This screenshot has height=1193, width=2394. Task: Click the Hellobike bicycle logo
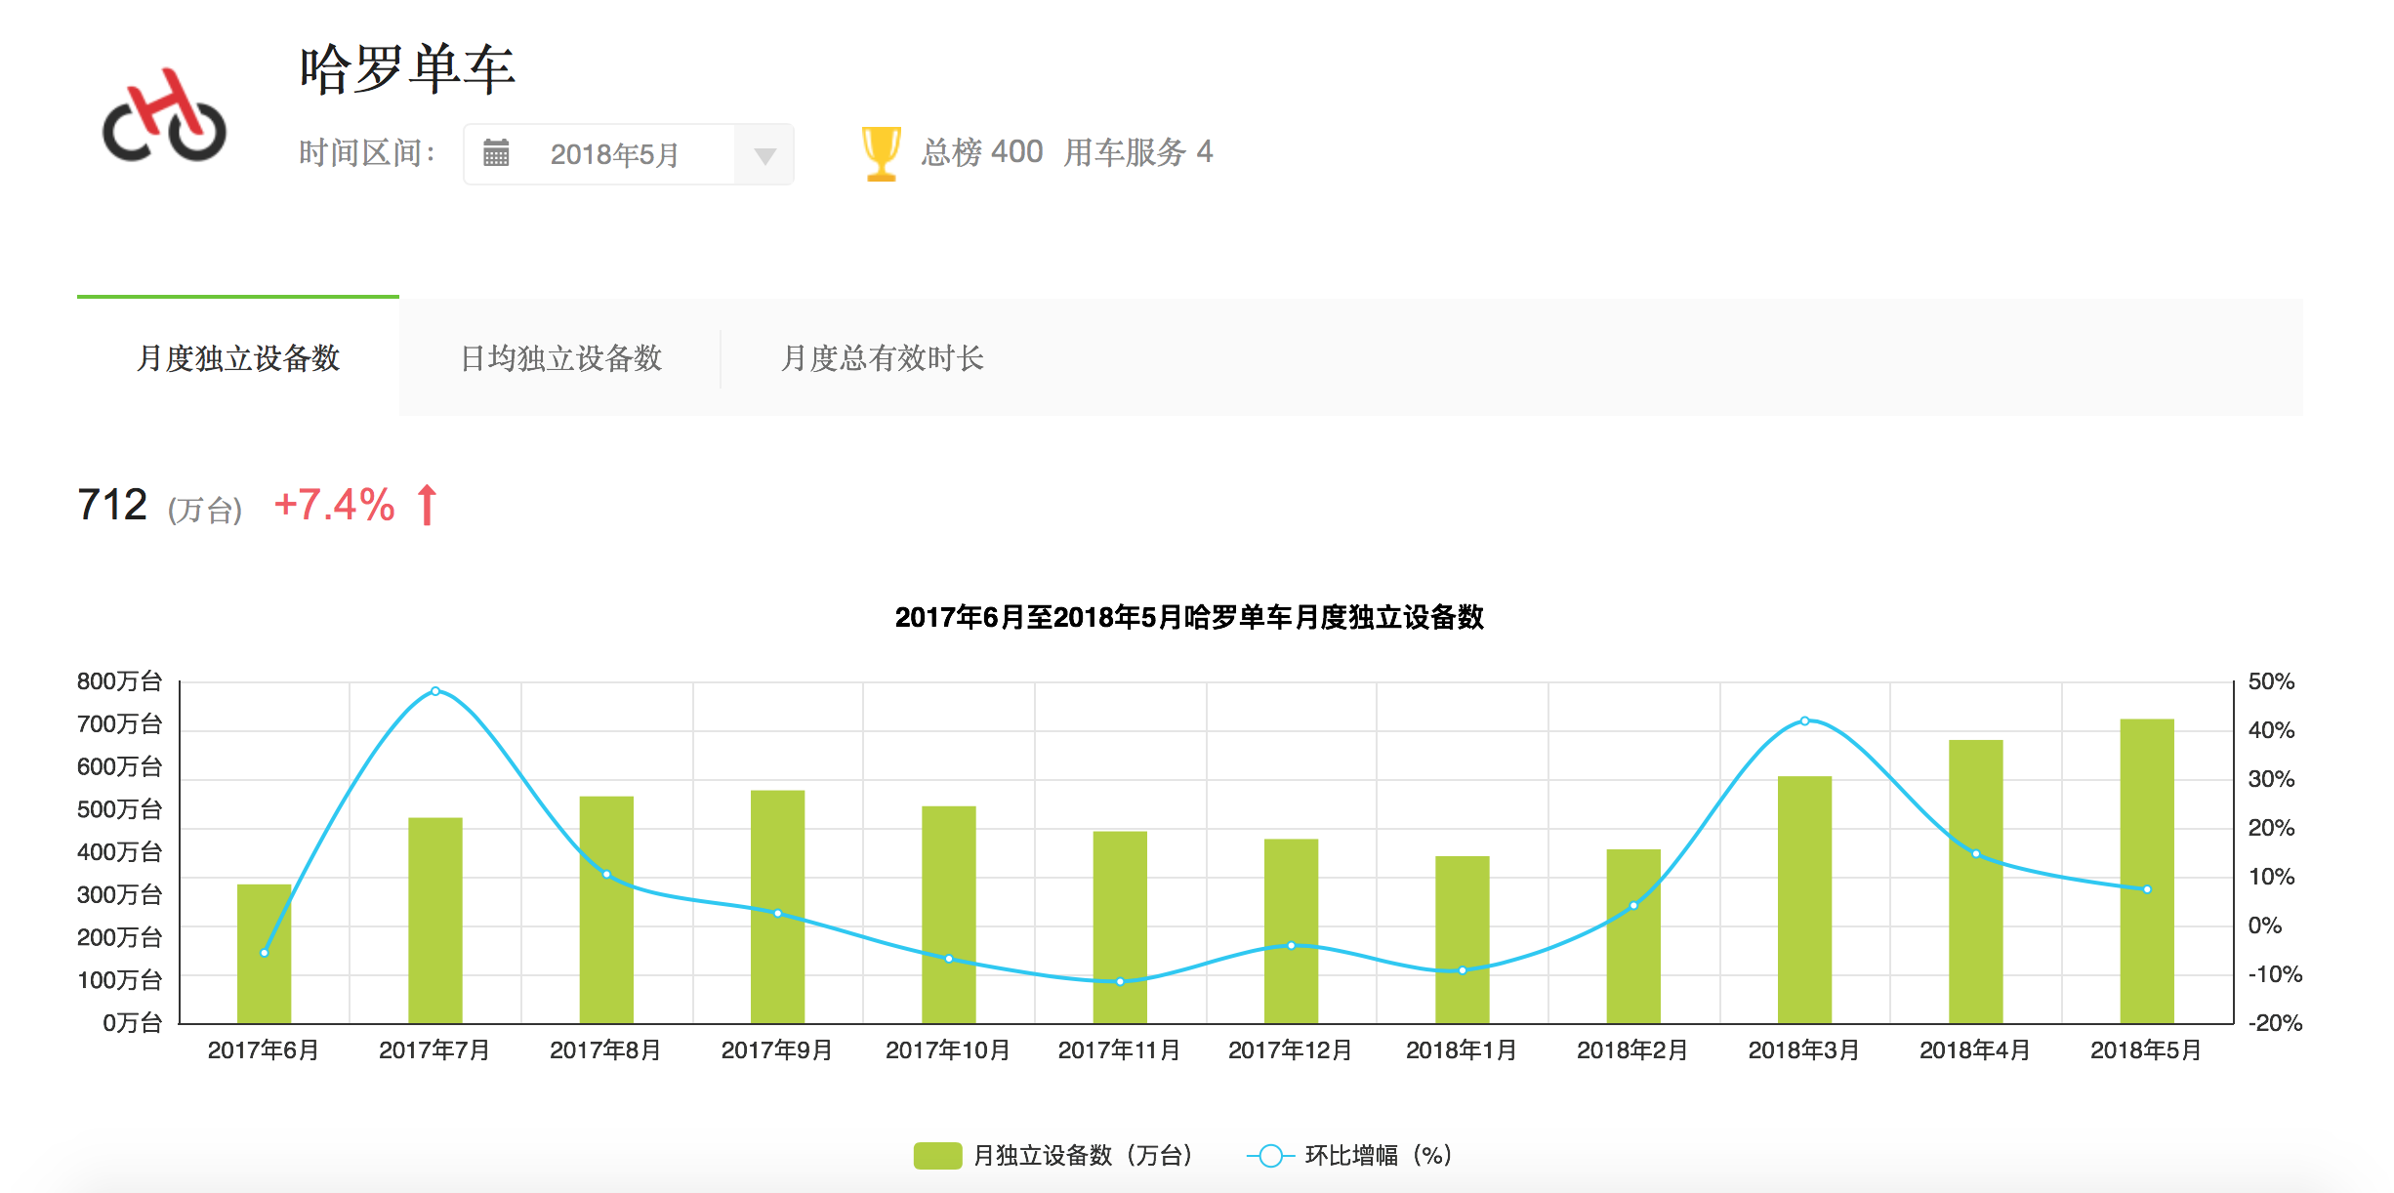164,115
